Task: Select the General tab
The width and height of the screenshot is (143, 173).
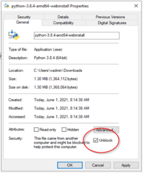Action: click(22, 22)
